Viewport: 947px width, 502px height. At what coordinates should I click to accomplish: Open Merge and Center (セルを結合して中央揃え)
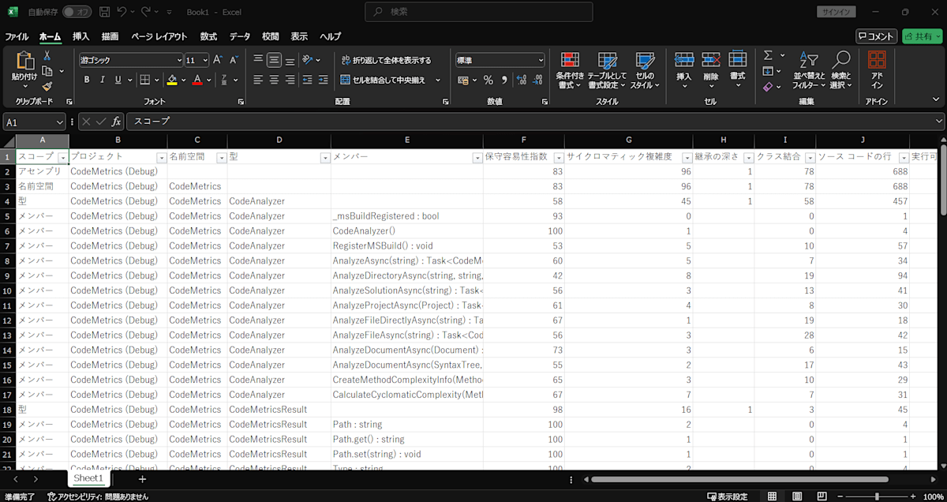(384, 80)
